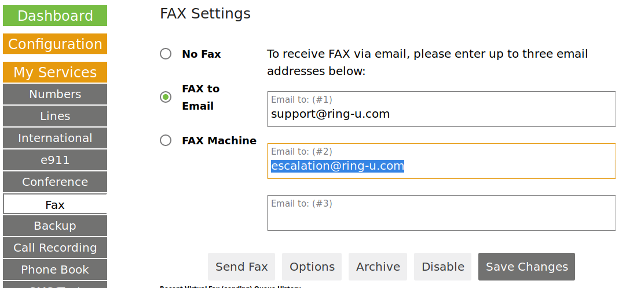Open the Lines page

click(x=55, y=116)
